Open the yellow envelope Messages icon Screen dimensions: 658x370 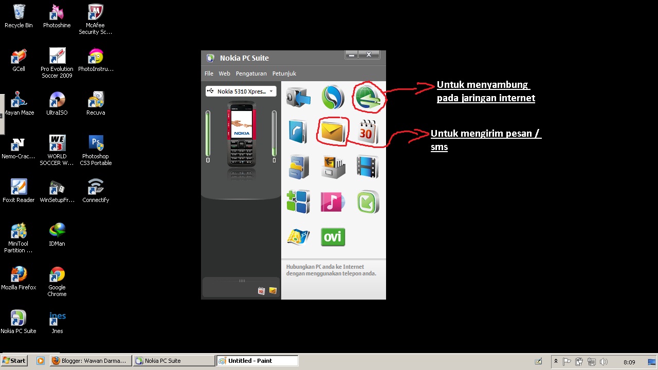tap(333, 132)
